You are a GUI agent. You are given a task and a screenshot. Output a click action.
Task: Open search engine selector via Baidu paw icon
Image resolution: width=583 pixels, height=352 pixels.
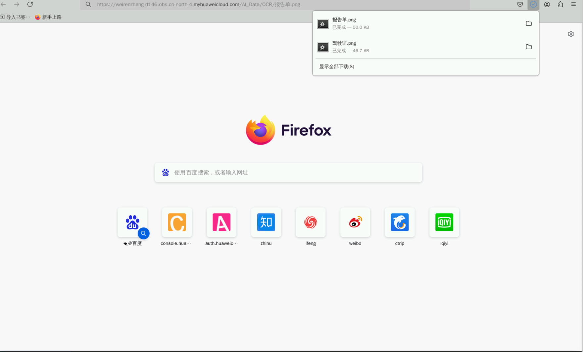click(165, 172)
